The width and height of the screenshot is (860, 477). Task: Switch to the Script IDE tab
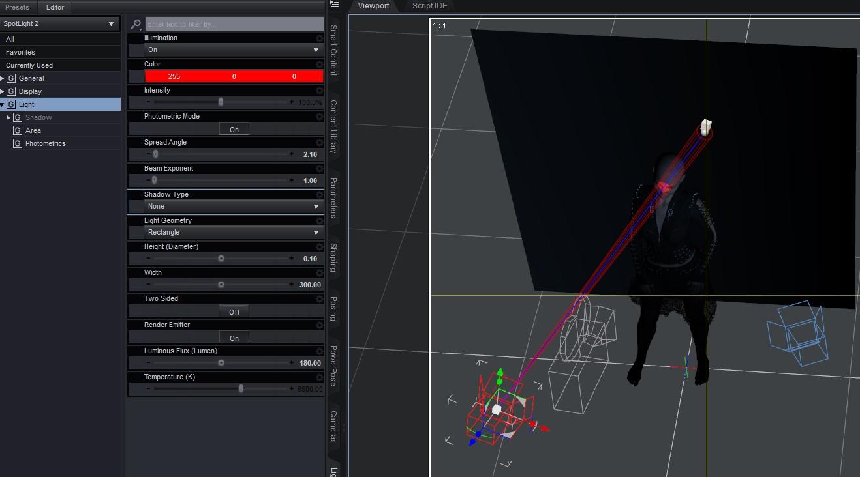click(x=429, y=6)
